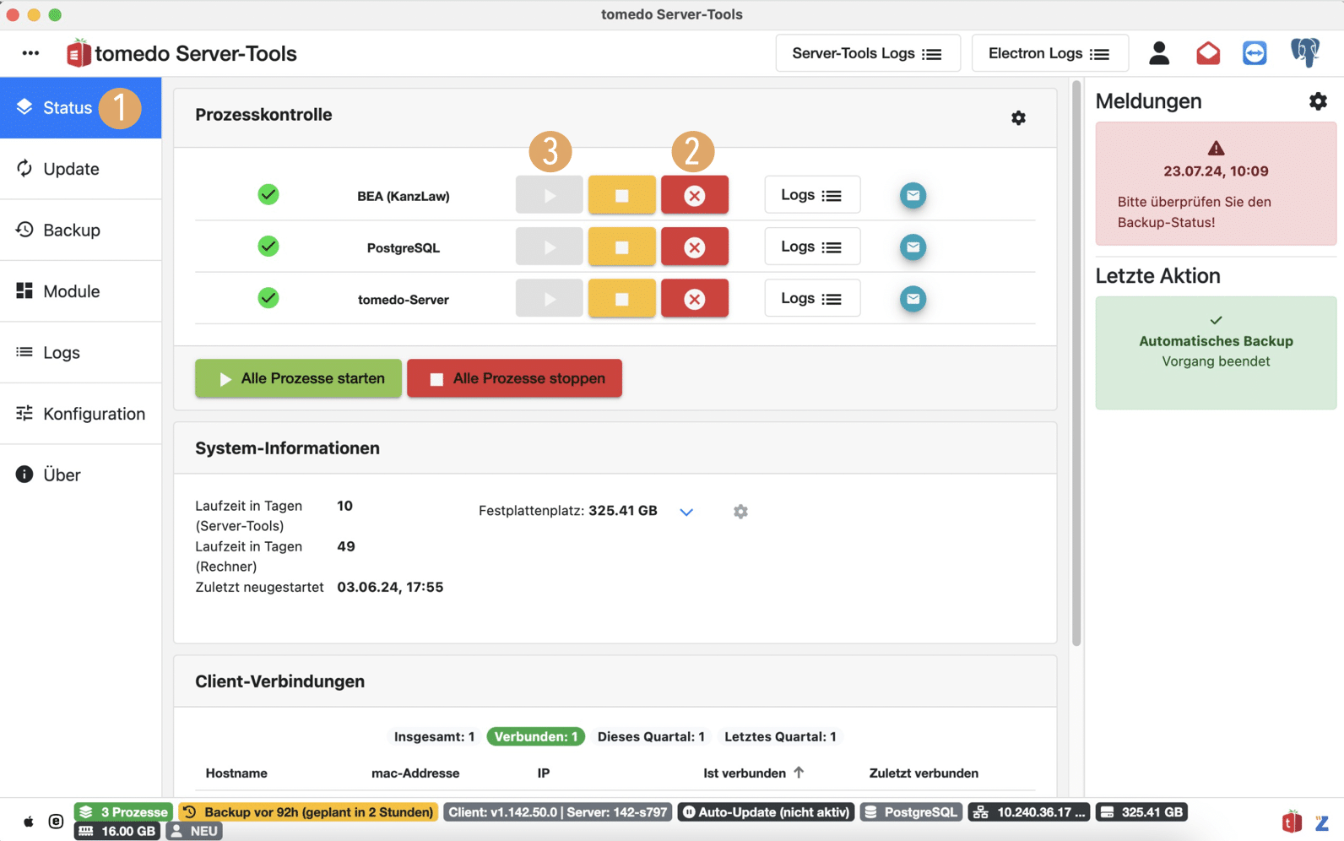1344x841 pixels.
Task: Go to the Backup section
Action: click(x=80, y=230)
